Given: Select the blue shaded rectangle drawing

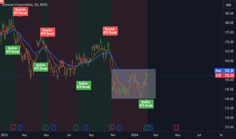Looking at the screenshot, I should pyautogui.click(x=134, y=84).
